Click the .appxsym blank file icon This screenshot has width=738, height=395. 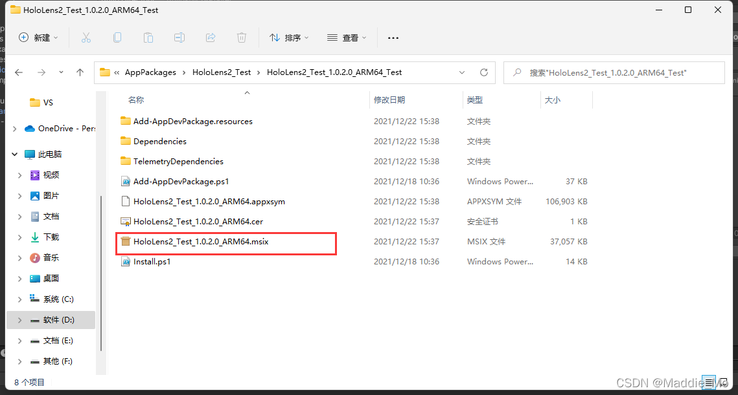[x=125, y=202]
